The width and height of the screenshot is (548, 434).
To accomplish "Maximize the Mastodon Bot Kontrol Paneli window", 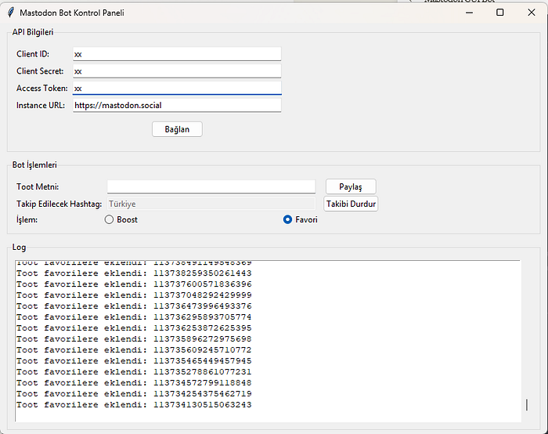I will (x=500, y=13).
